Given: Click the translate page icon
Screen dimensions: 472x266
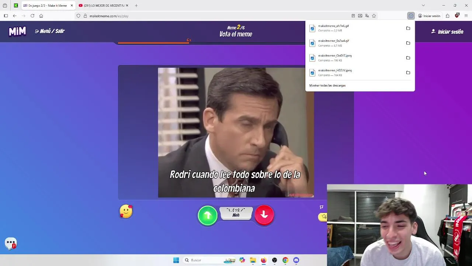Looking at the screenshot, I should coord(367,16).
